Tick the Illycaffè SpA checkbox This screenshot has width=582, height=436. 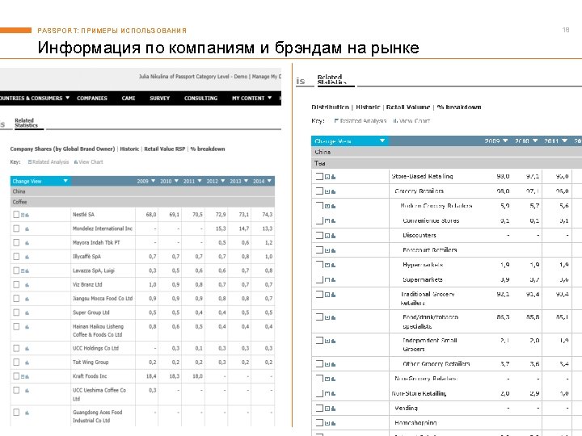point(16,256)
